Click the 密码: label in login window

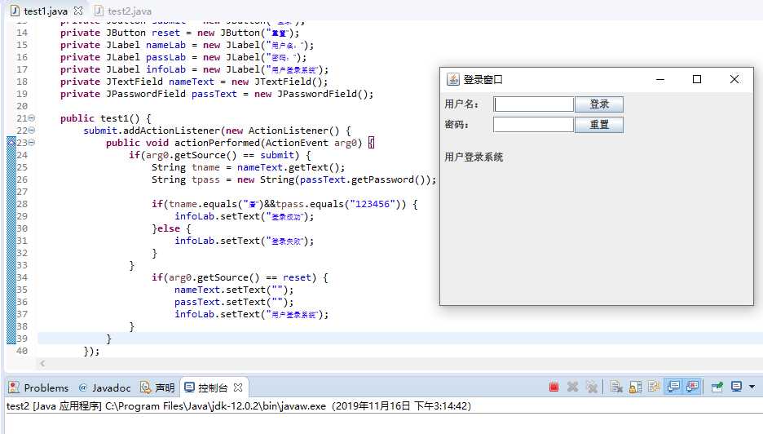pos(456,125)
